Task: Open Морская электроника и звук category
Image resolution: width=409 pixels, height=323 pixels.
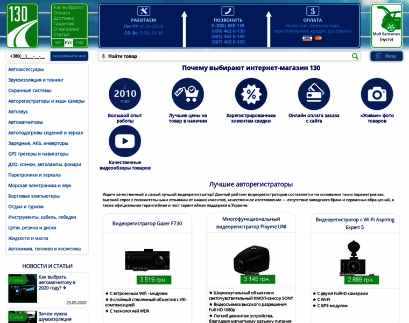Action: 40,186
